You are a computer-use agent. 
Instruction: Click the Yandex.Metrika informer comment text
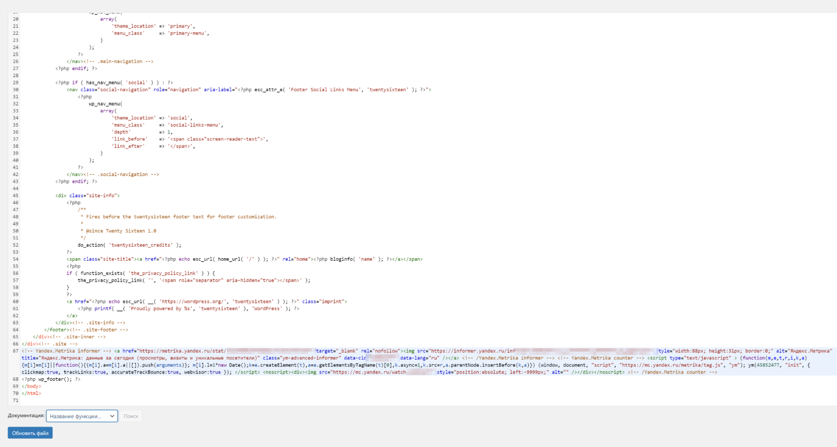pyautogui.click(x=66, y=351)
